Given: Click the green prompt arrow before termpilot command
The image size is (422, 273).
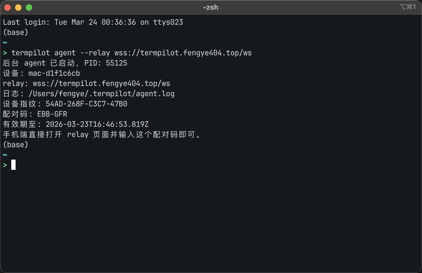Looking at the screenshot, I should [5, 53].
